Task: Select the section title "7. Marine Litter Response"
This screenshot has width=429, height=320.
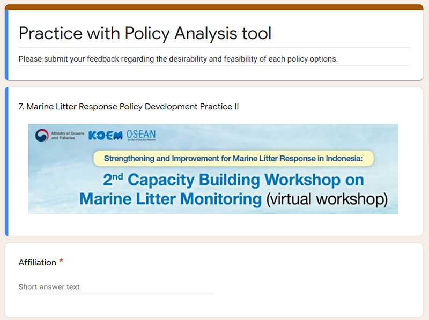Action: tap(129, 107)
